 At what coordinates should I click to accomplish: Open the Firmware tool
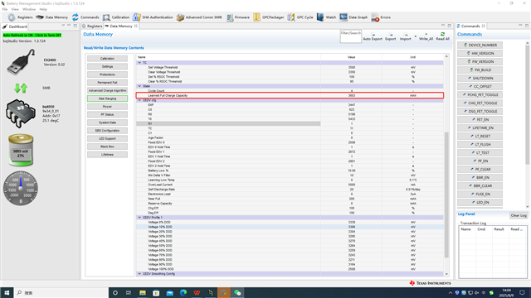238,17
